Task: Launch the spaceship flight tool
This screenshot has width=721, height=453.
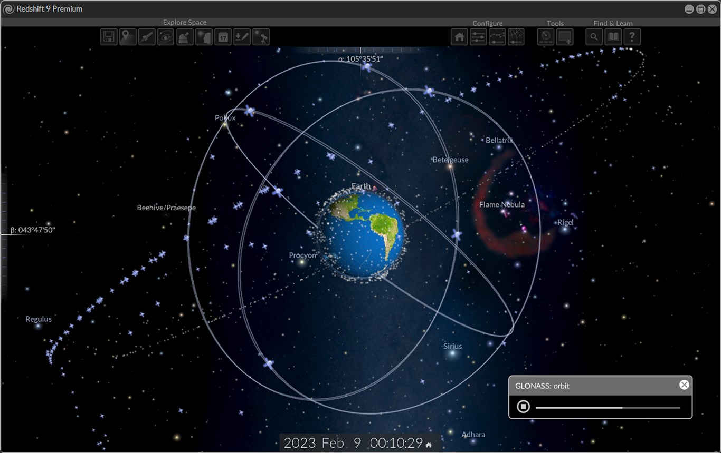Action: (x=147, y=37)
